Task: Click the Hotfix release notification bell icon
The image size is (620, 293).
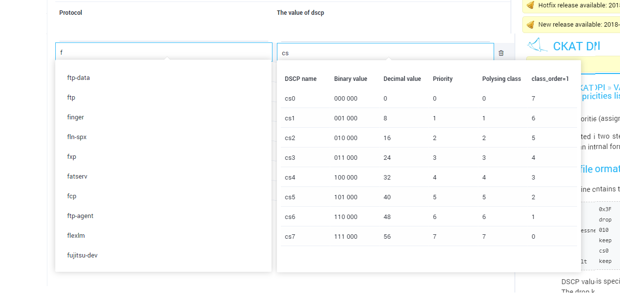Action: [530, 5]
